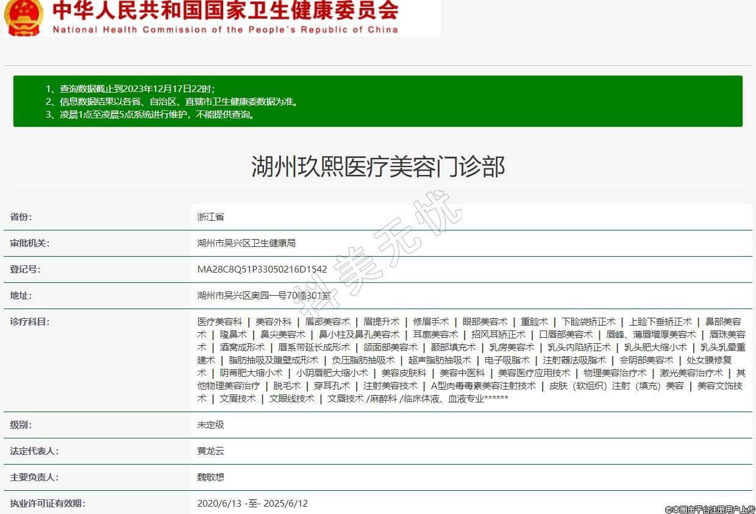The image size is (756, 514).
Task: Click the second notice line in green banner
Action: pos(172,101)
